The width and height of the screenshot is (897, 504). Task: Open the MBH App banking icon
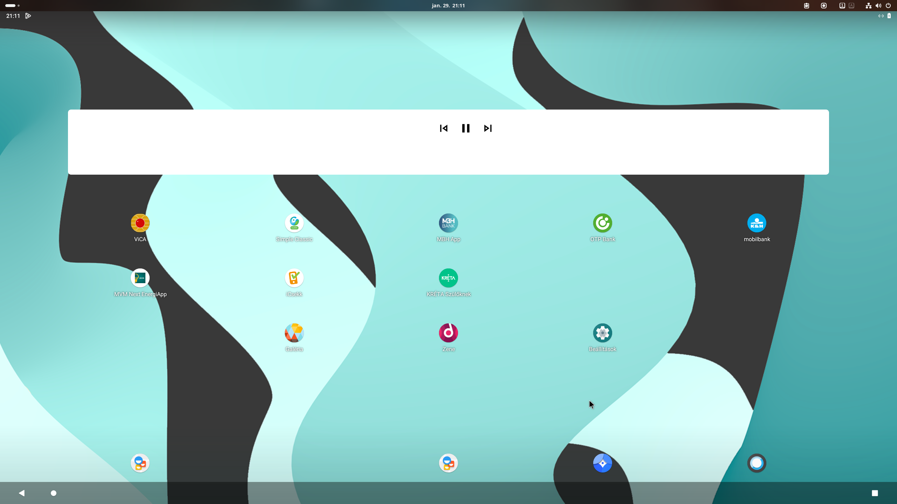[448, 223]
